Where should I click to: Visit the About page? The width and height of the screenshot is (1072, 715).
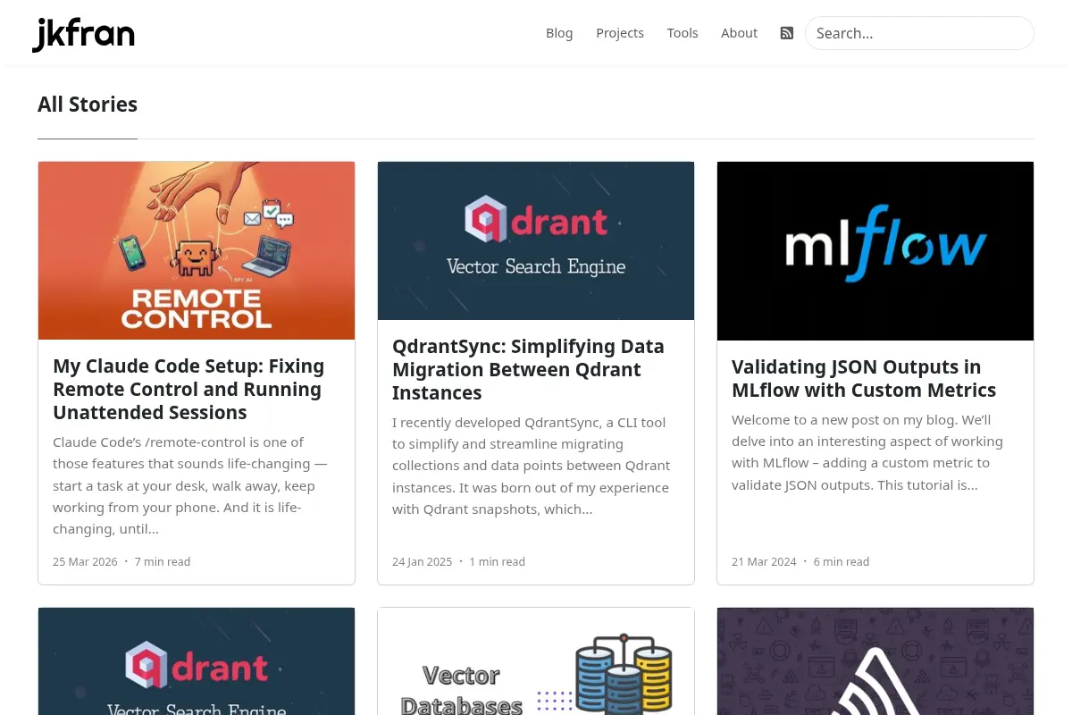click(x=739, y=33)
